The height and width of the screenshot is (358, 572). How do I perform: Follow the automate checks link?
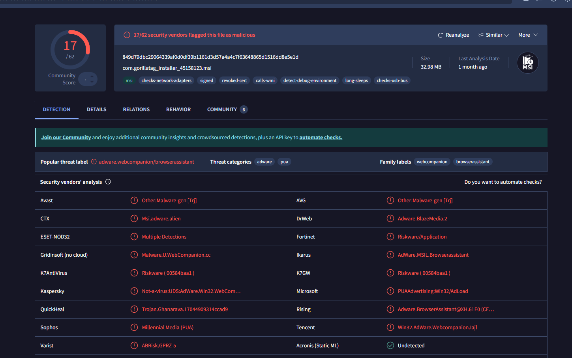[321, 138]
